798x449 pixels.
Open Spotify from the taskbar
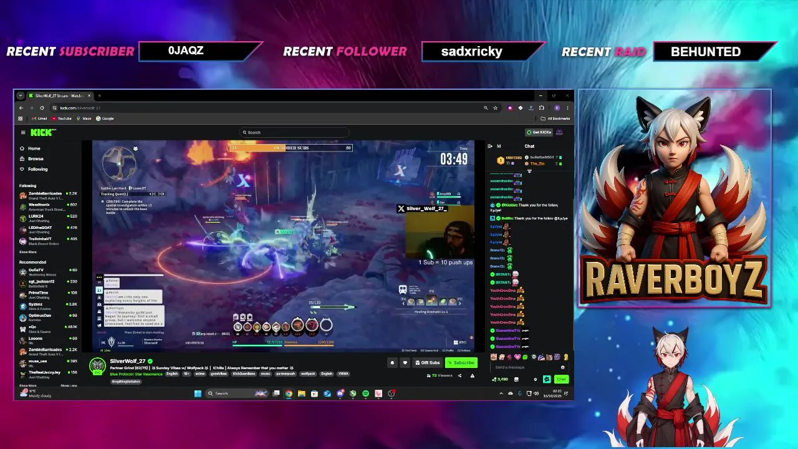click(365, 393)
